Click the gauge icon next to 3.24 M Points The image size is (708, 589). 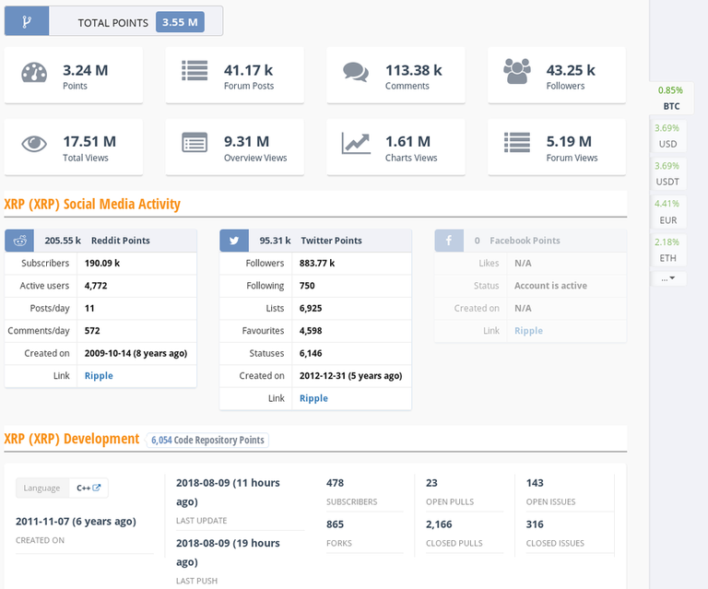(x=34, y=72)
